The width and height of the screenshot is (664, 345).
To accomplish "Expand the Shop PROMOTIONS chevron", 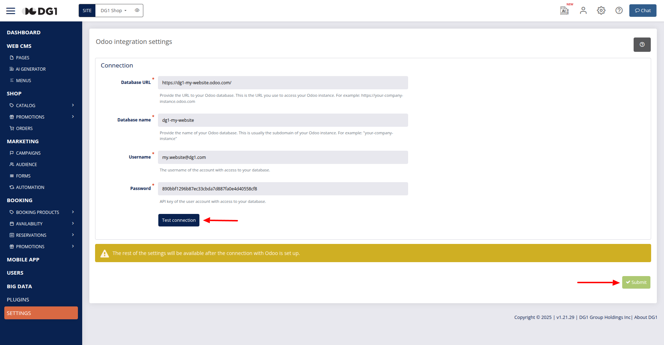I will tap(73, 116).
